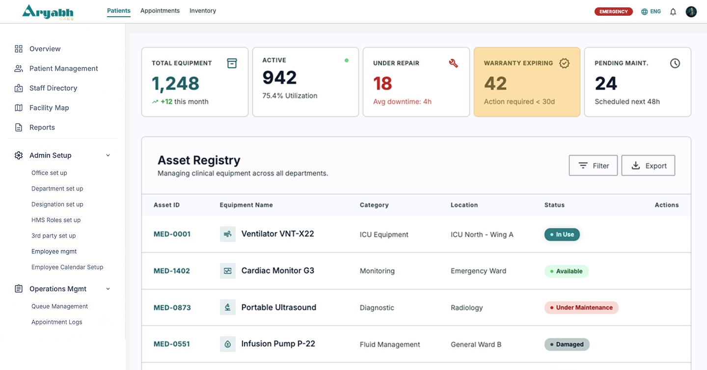Open Employee Calendar Setup
The width and height of the screenshot is (707, 370).
[67, 267]
